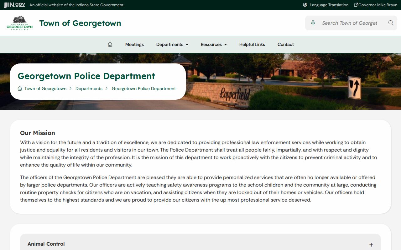The width and height of the screenshot is (401, 250).
Task: Click the Animal Control accordion header
Action: pyautogui.click(x=200, y=244)
